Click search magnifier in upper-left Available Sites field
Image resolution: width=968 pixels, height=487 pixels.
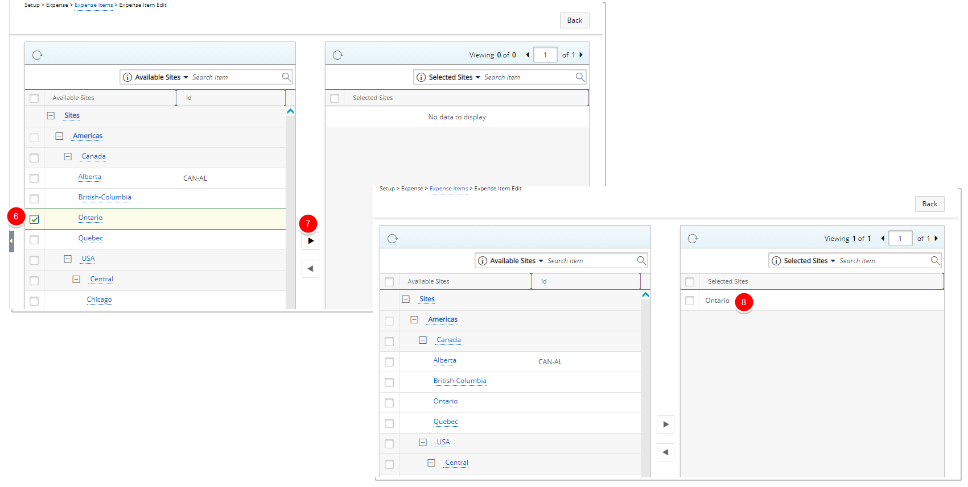click(x=287, y=77)
